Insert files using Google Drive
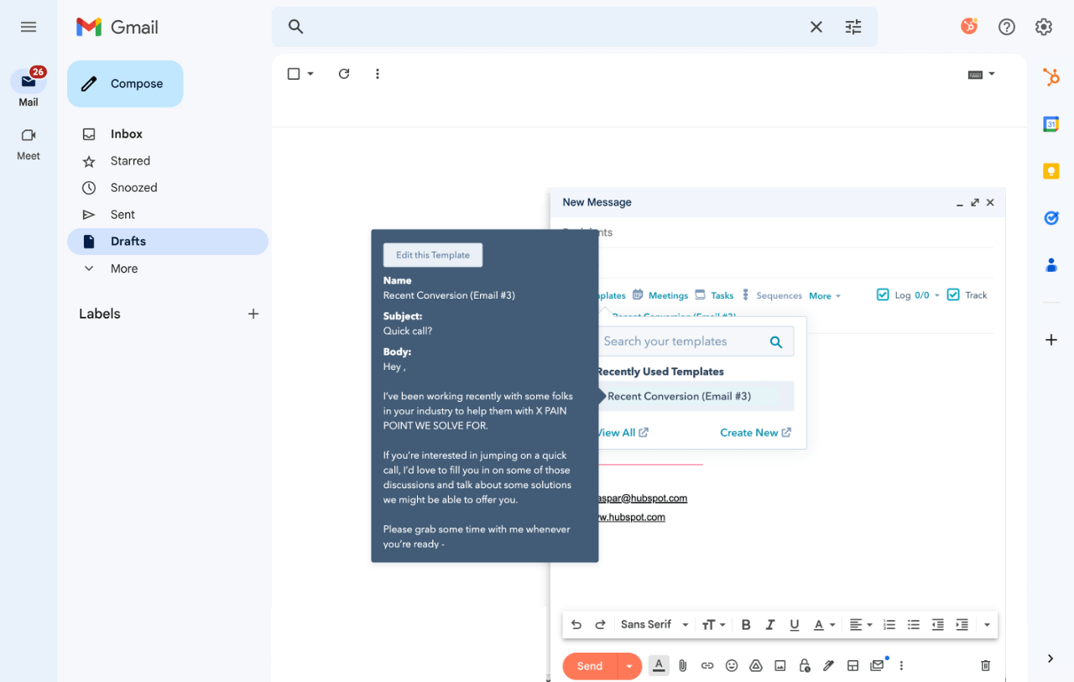The width and height of the screenshot is (1074, 682). (755, 665)
